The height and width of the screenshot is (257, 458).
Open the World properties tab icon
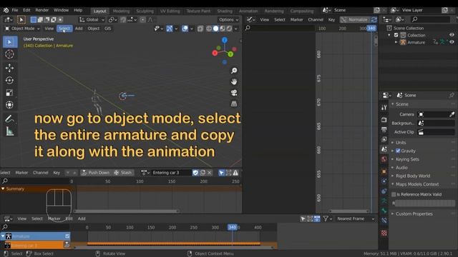384,159
